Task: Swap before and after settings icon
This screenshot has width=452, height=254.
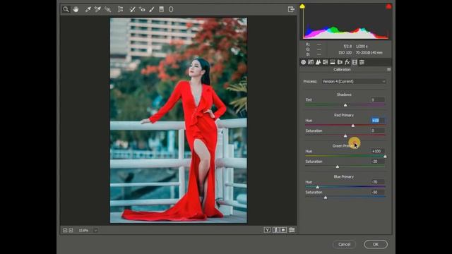Action: point(276,230)
